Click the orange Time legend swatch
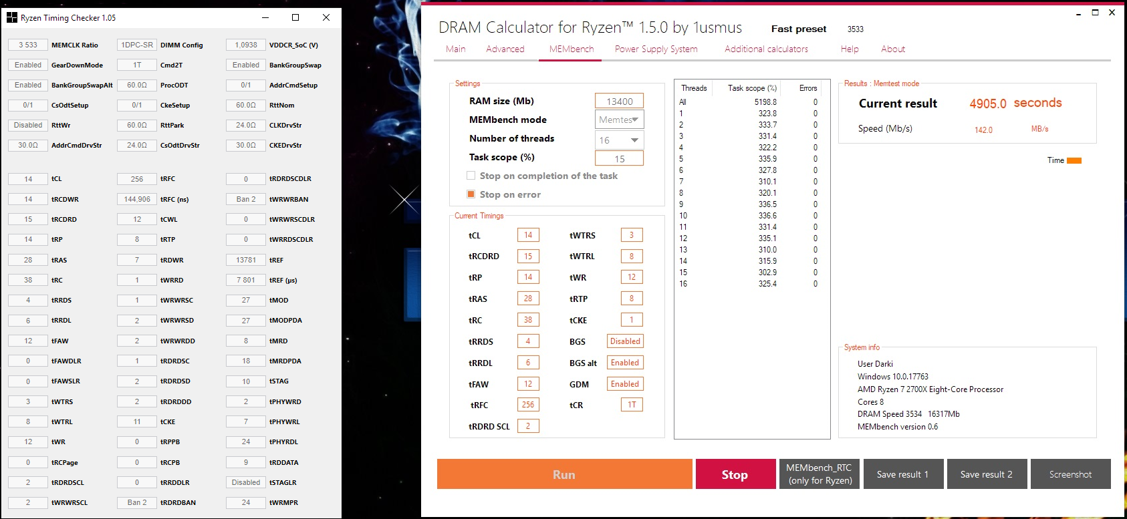 (x=1074, y=160)
